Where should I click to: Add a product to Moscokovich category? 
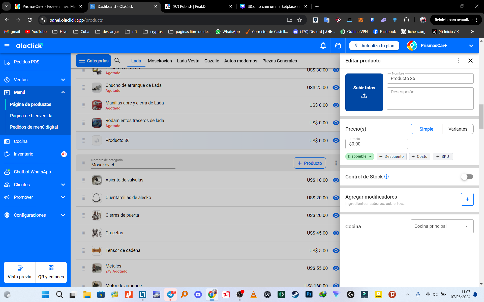click(310, 163)
